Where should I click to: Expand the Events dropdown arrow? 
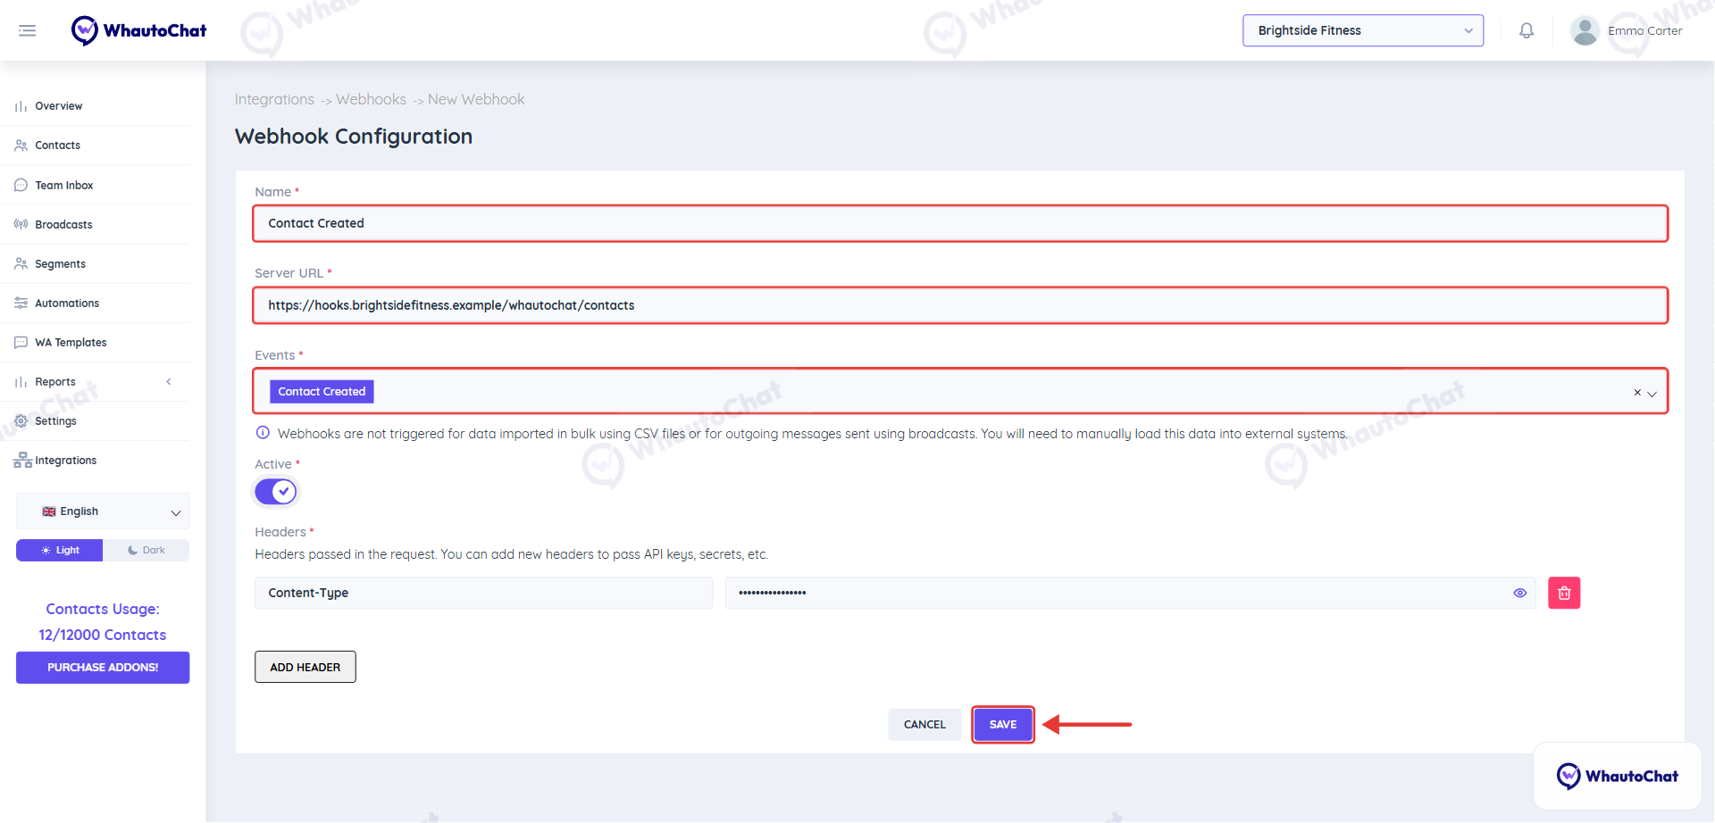click(1652, 394)
